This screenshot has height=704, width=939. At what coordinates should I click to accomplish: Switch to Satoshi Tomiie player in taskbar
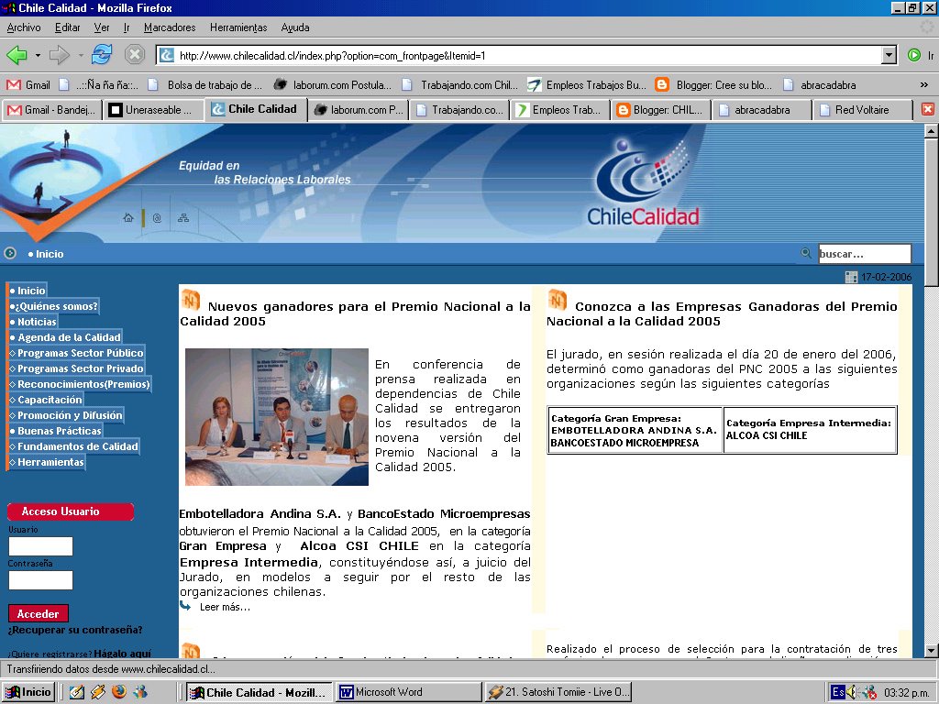(x=558, y=692)
